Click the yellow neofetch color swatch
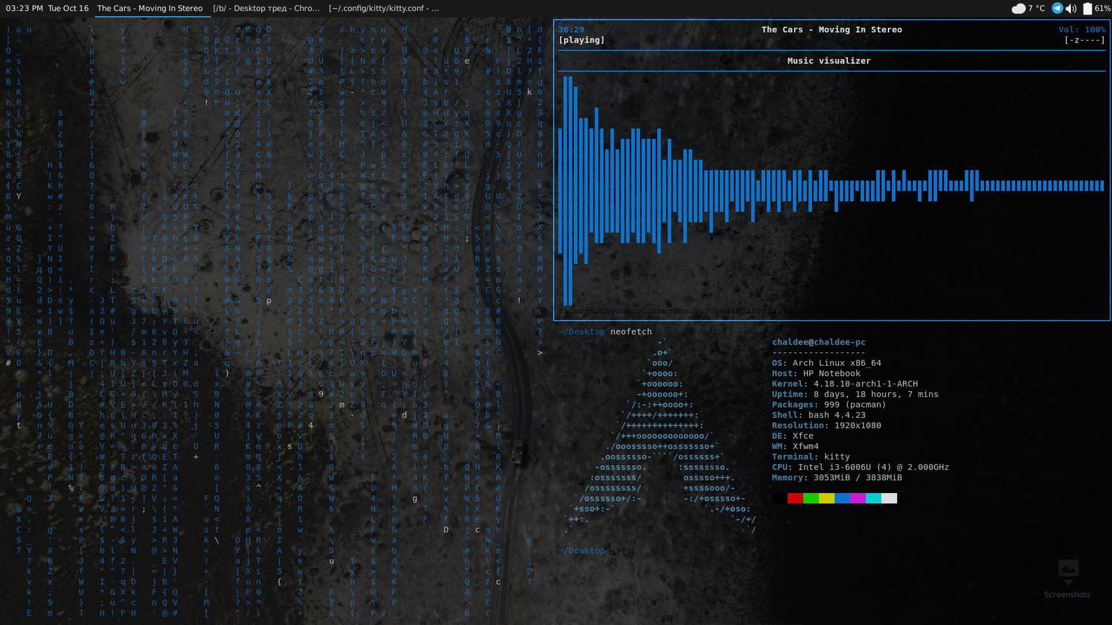 826,498
